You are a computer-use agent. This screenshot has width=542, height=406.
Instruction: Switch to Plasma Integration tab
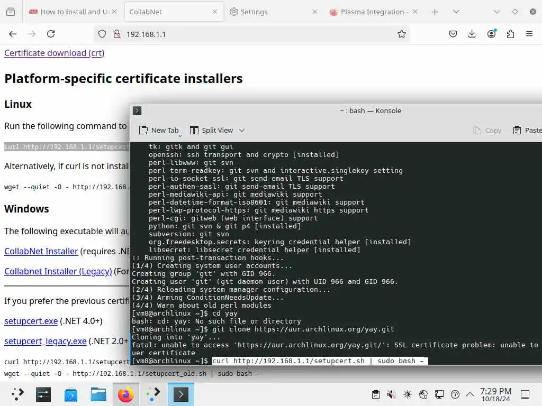tap(374, 12)
